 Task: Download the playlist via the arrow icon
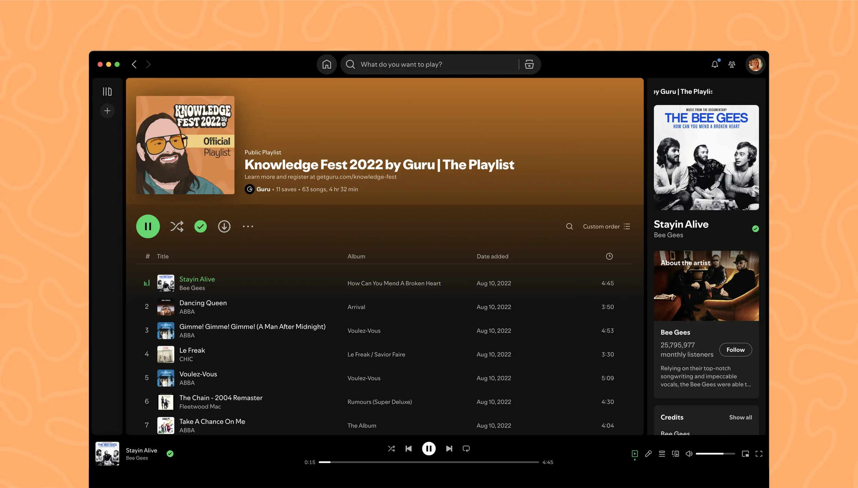tap(224, 226)
